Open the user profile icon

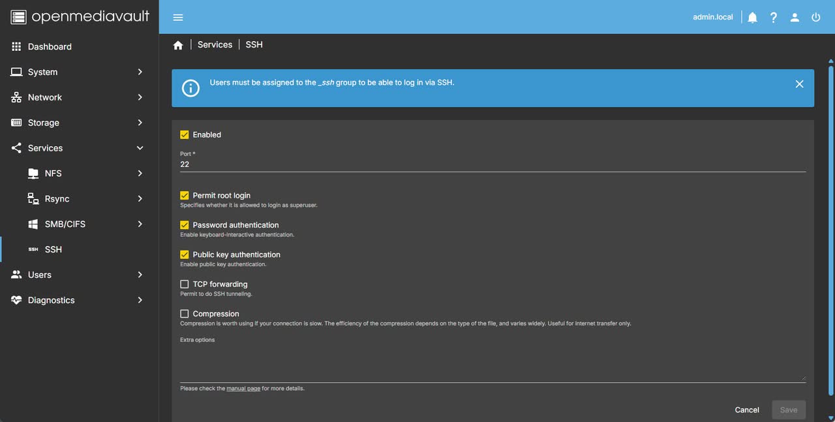pyautogui.click(x=795, y=18)
